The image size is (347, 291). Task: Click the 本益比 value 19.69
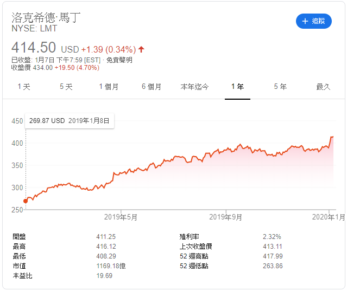(104, 275)
